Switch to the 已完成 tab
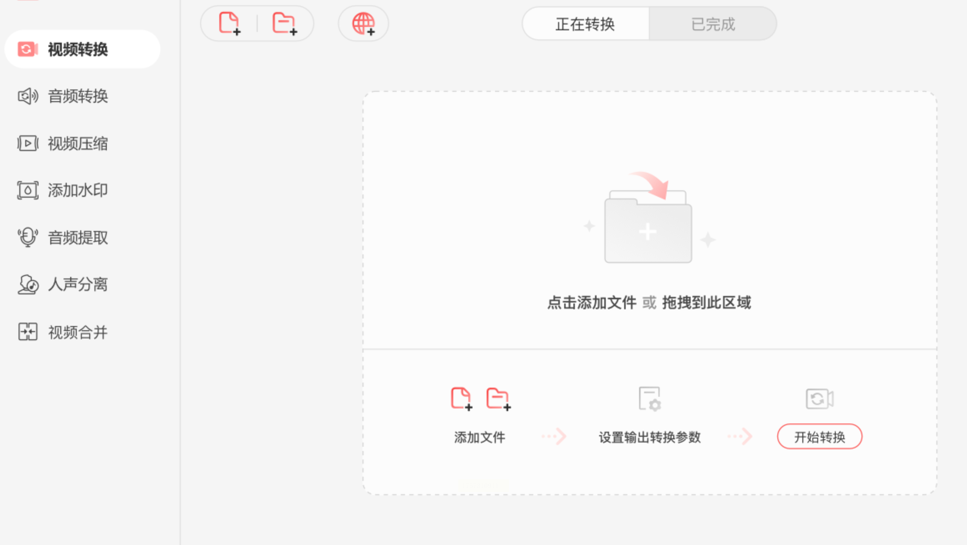 [x=713, y=24]
